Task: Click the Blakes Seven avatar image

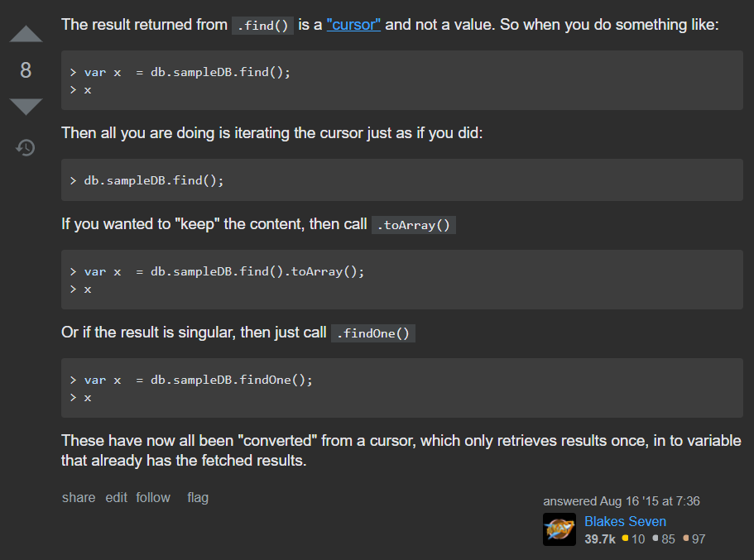Action: (559, 529)
